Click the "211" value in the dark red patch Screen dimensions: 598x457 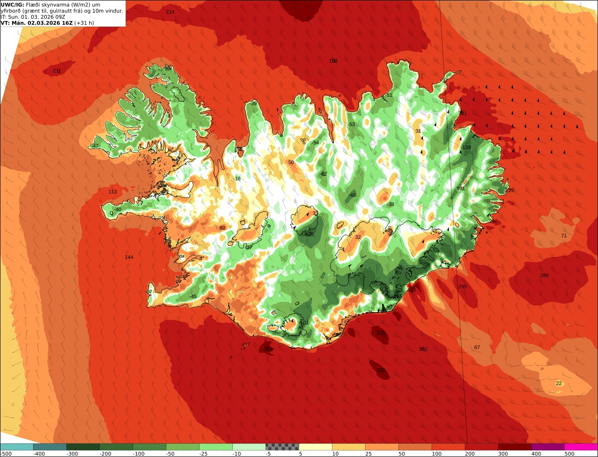[57, 71]
